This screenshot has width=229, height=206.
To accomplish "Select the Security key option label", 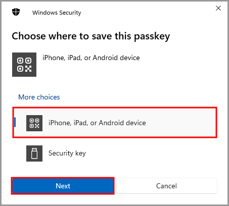I will [67, 153].
